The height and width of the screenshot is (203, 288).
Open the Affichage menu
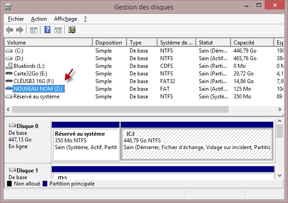click(x=65, y=19)
